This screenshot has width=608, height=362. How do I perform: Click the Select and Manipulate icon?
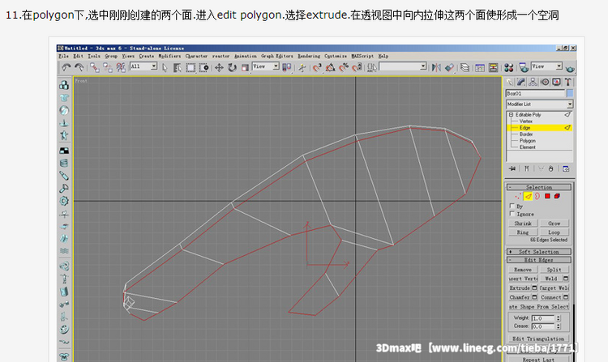click(x=302, y=68)
